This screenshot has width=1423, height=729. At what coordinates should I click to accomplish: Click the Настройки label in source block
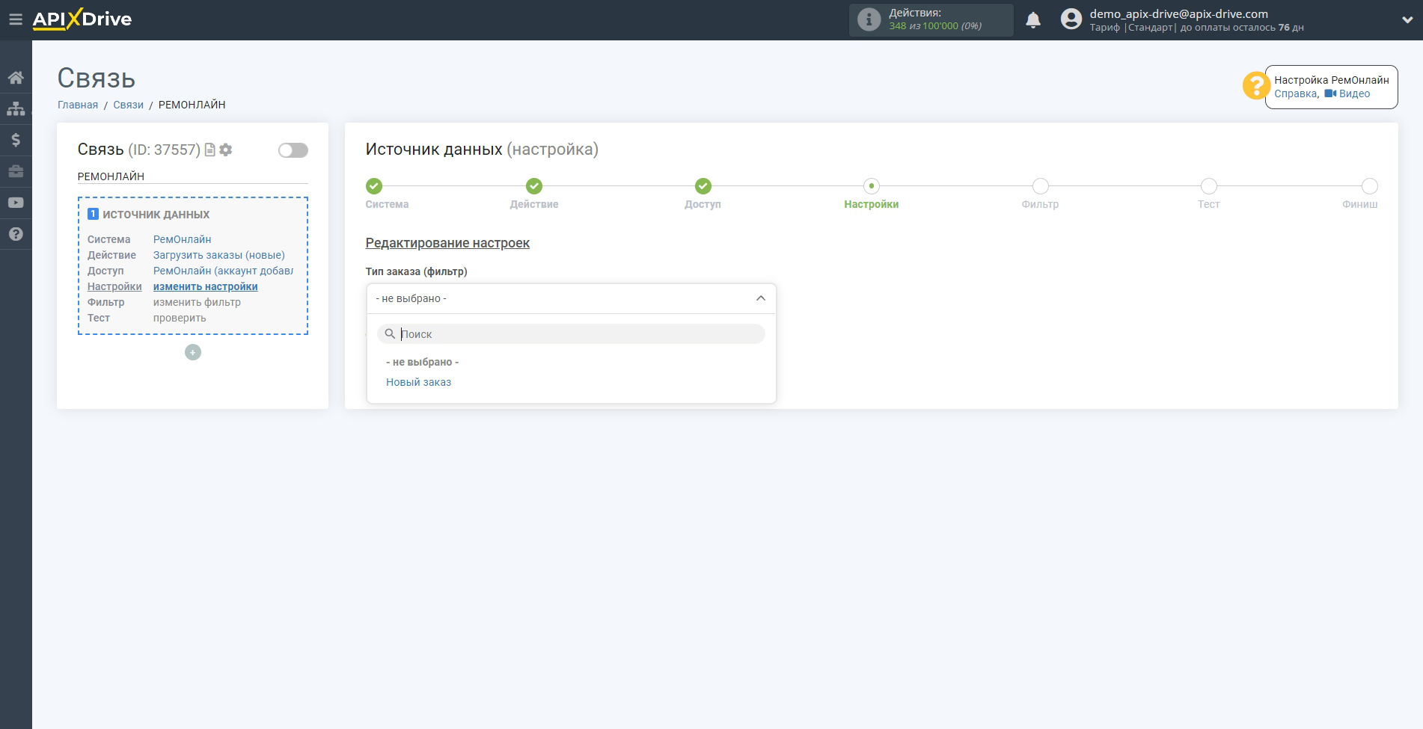tap(114, 286)
